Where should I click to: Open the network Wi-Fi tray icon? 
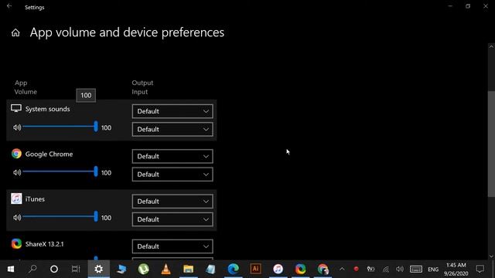(x=385, y=269)
